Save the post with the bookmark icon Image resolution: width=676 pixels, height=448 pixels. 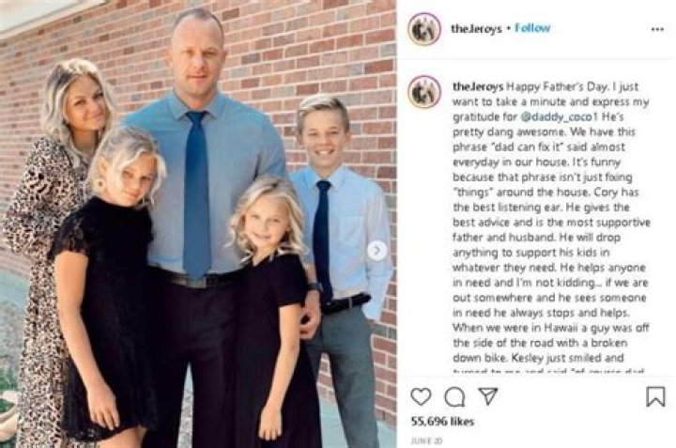[x=655, y=396]
